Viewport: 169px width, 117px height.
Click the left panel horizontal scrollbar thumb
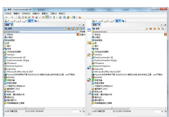tap(26, 108)
